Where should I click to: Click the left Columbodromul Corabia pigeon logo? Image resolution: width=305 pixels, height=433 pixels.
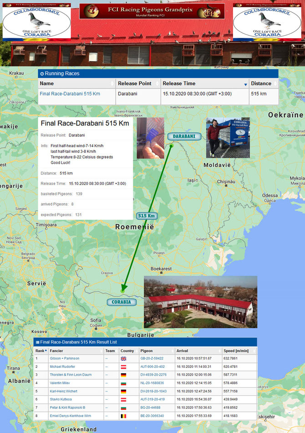pyautogui.click(x=37, y=22)
